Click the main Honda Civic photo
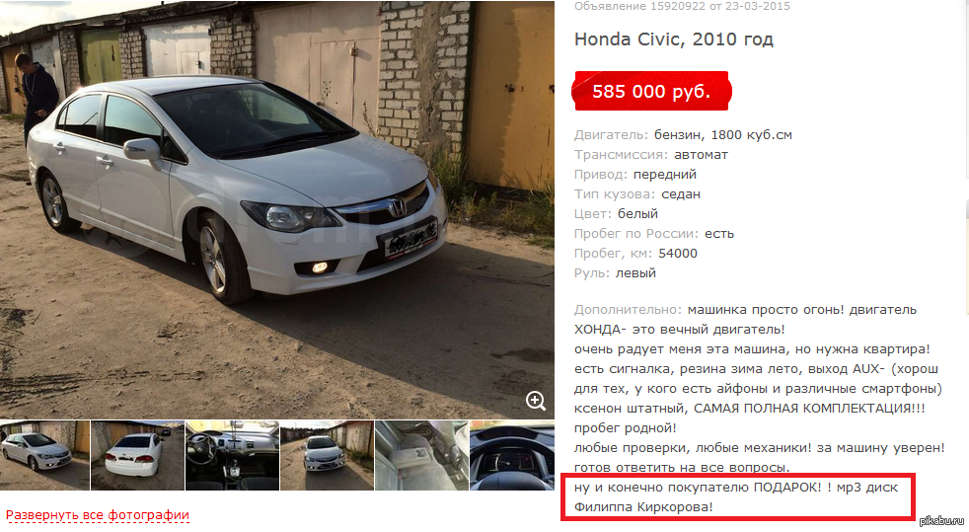 coord(277,209)
